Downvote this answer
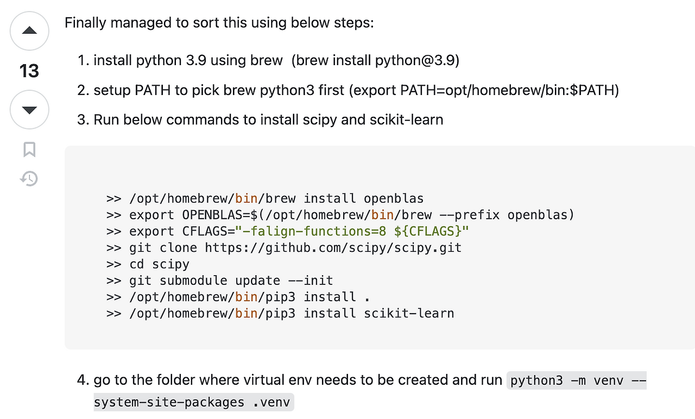This screenshot has height=419, width=695. (29, 110)
